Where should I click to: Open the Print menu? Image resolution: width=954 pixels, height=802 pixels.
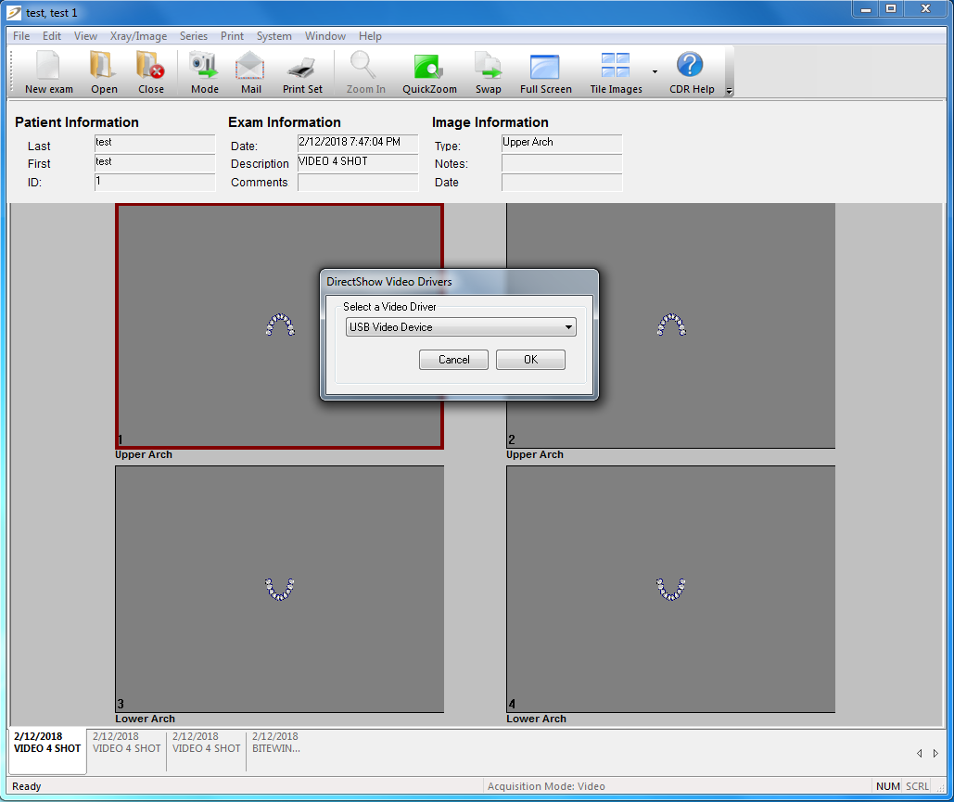[x=232, y=36]
